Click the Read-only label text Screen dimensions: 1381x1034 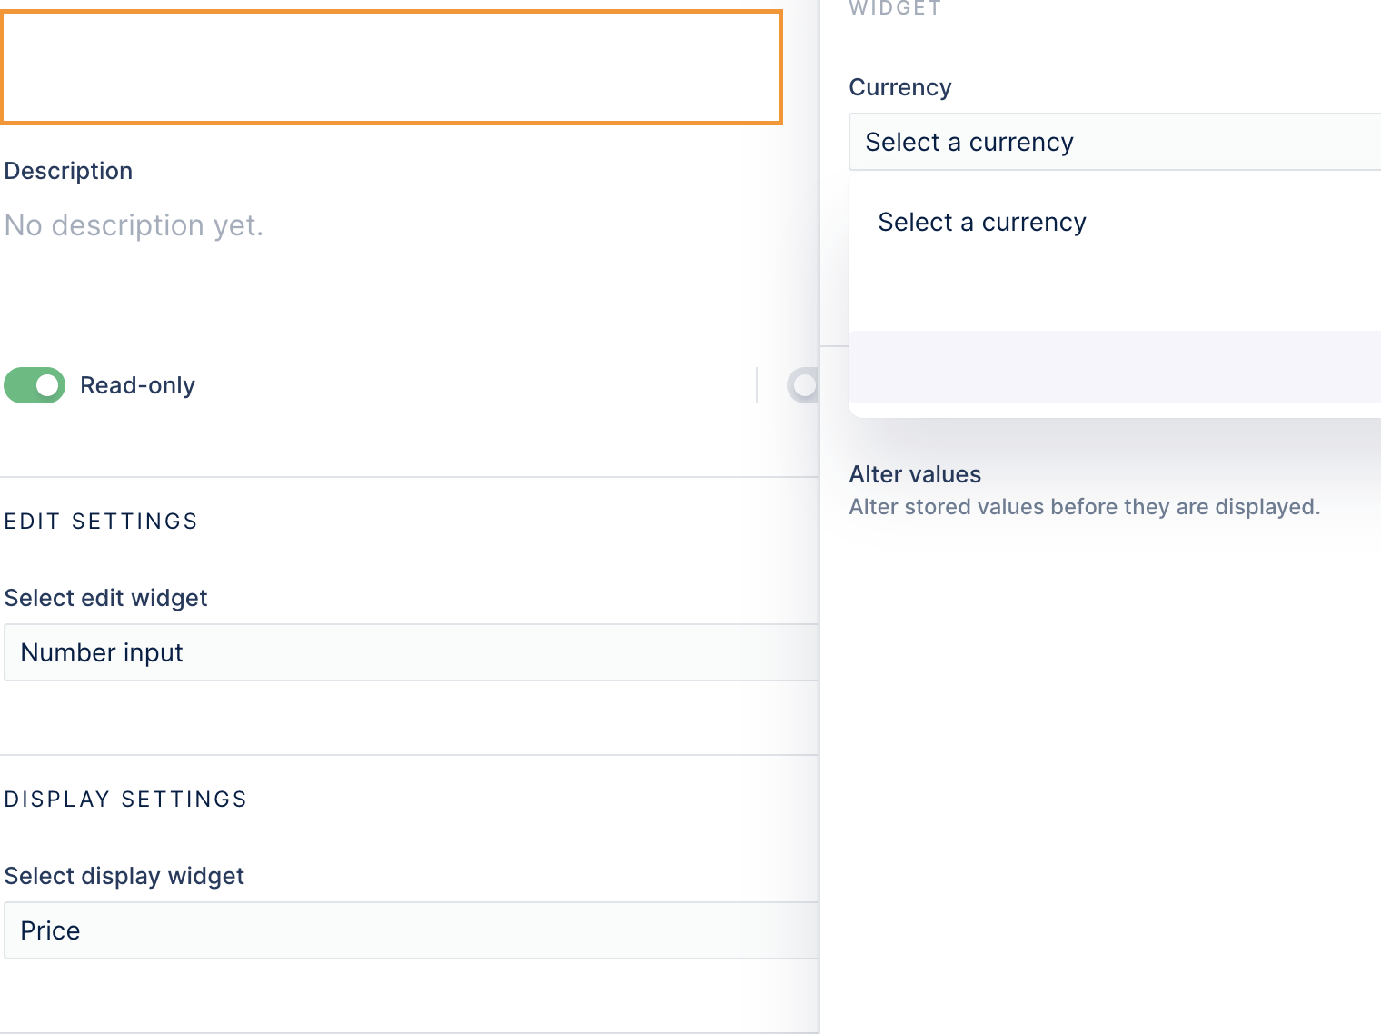pos(137,385)
